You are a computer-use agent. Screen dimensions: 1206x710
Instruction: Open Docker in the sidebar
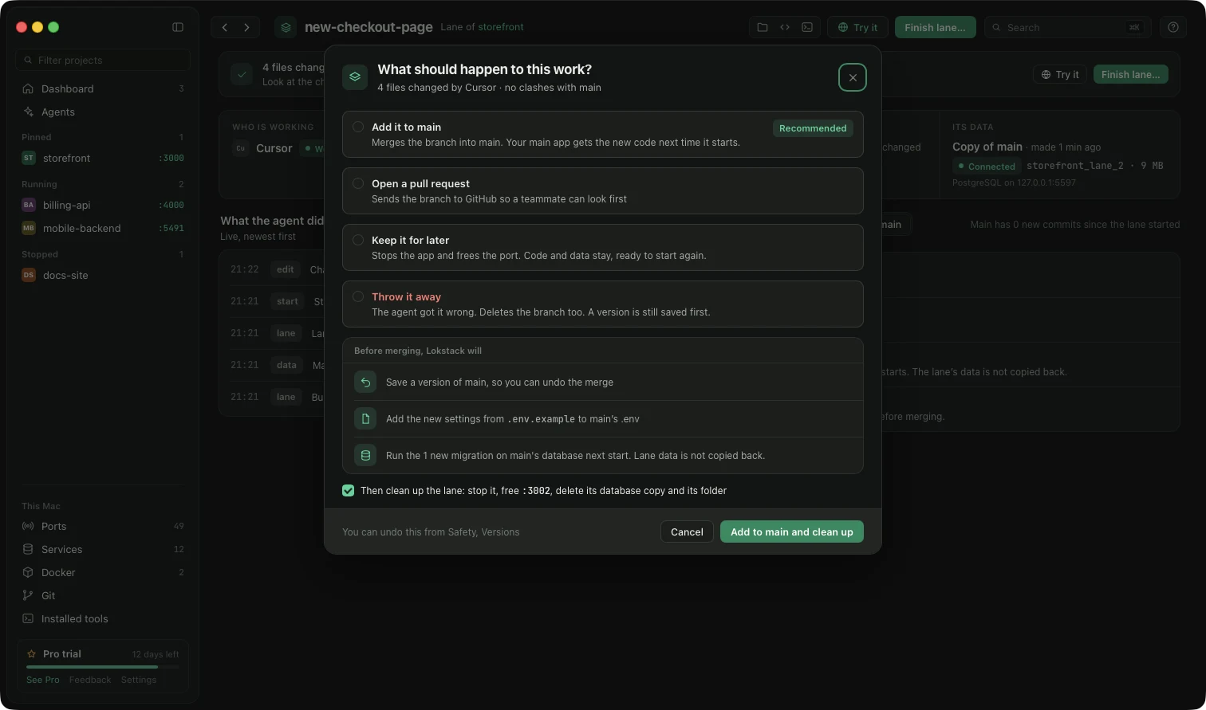[x=103, y=572]
